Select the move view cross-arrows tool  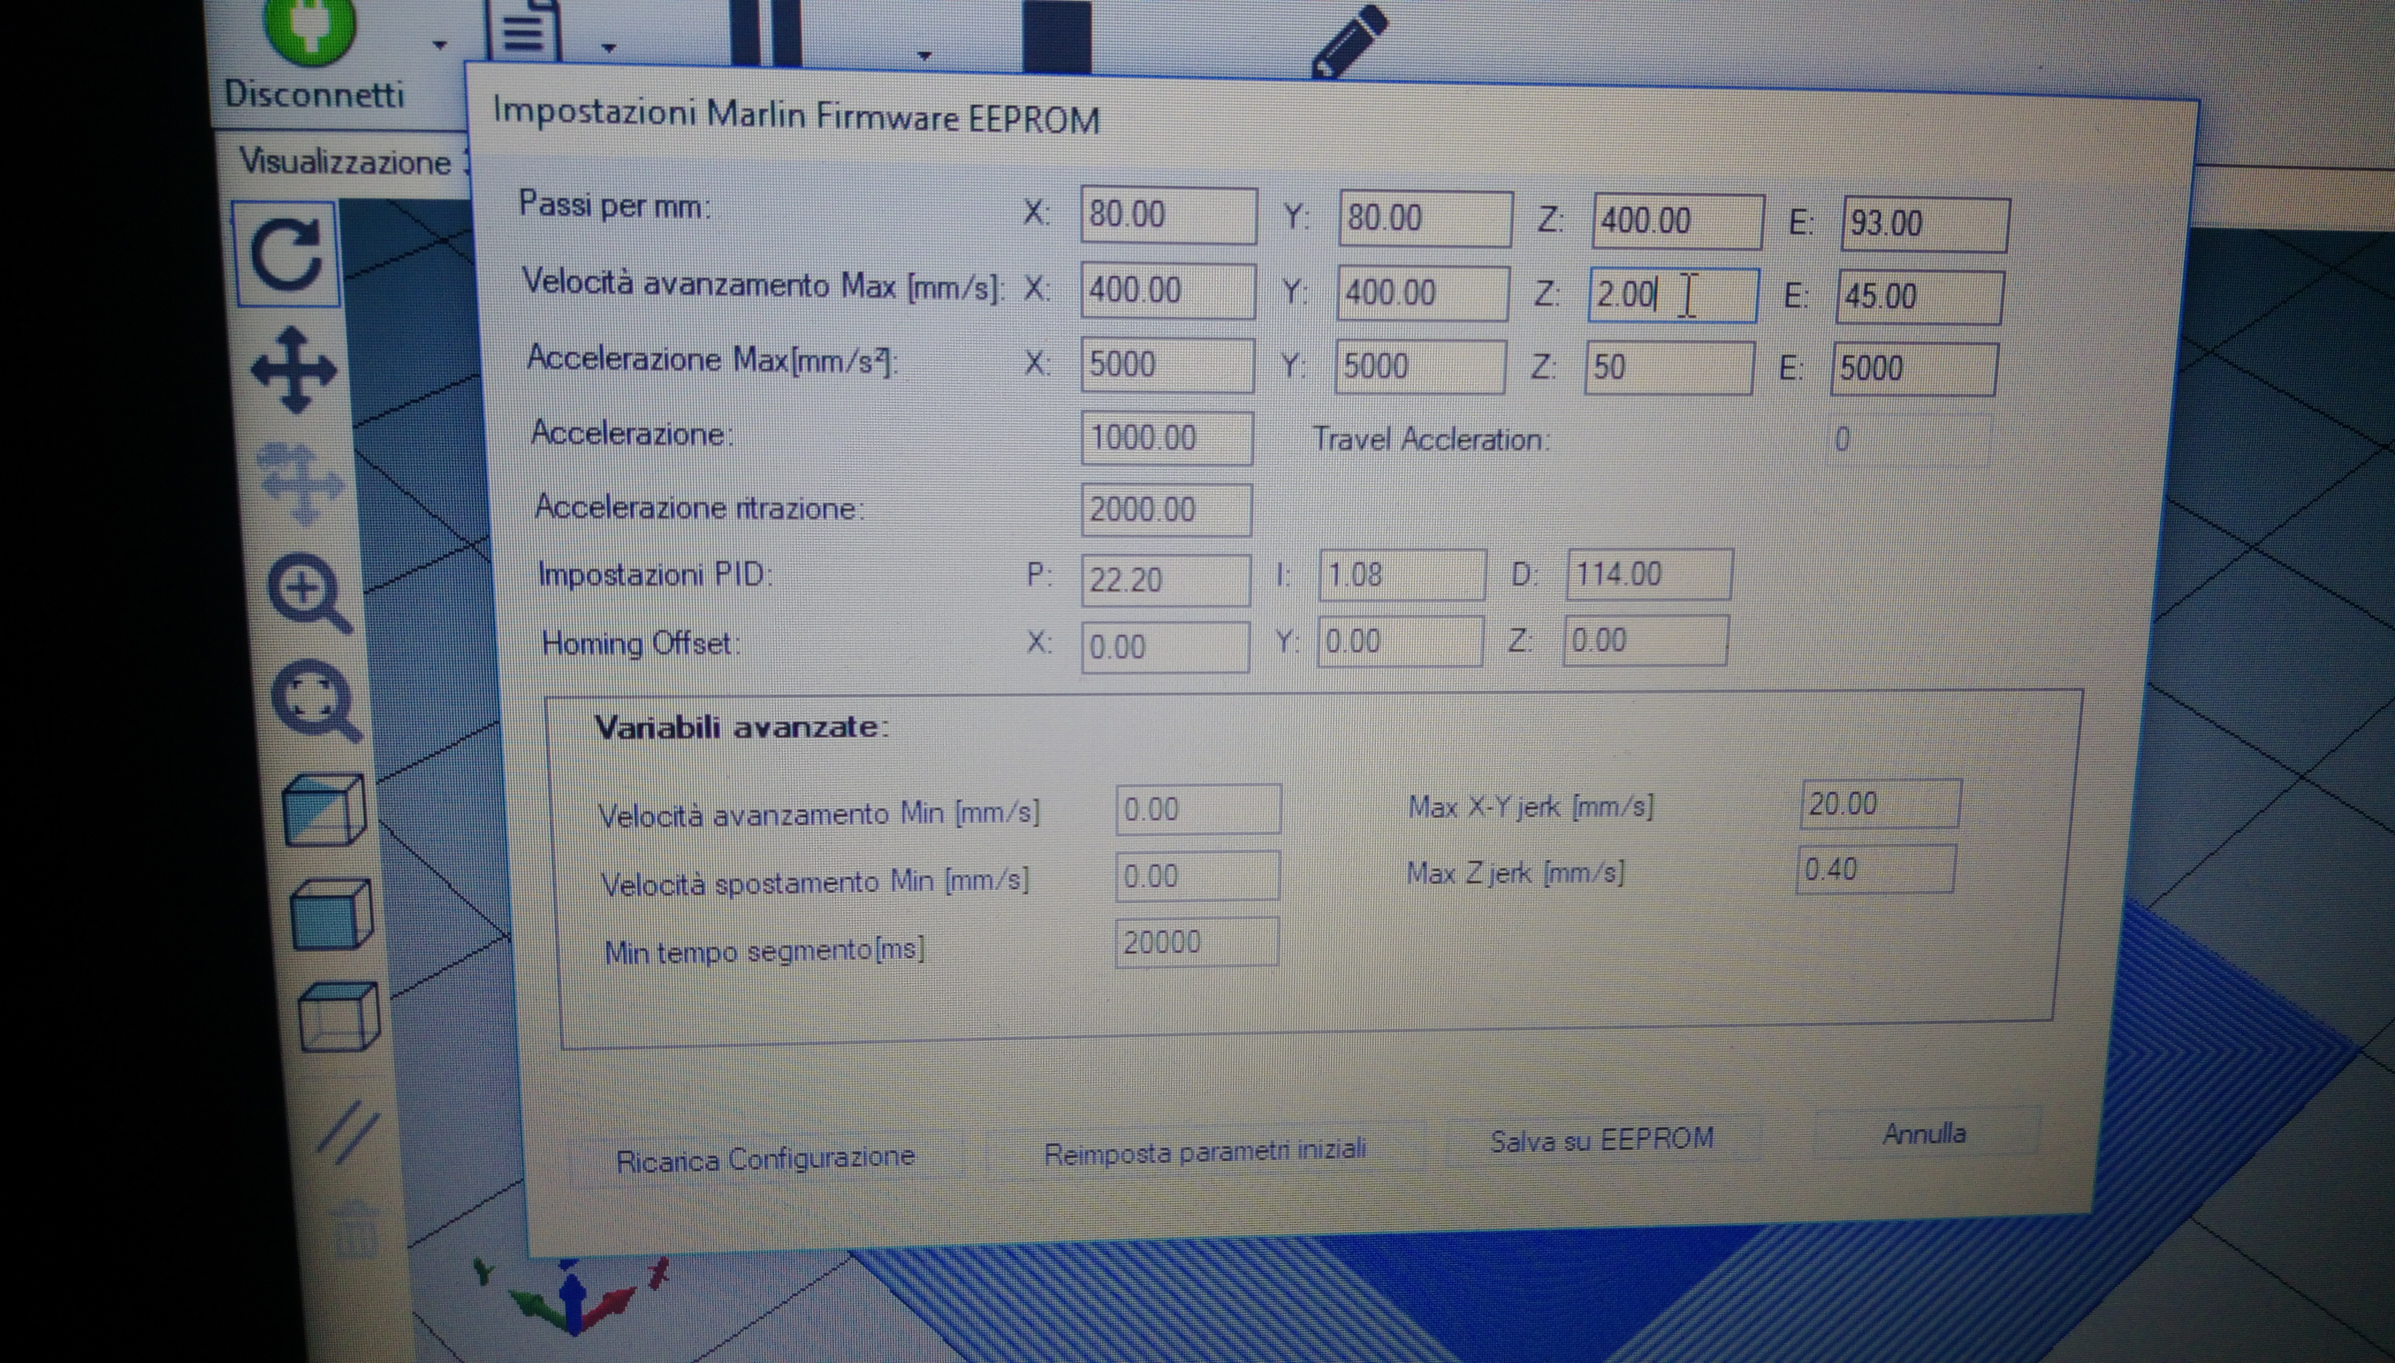[294, 370]
